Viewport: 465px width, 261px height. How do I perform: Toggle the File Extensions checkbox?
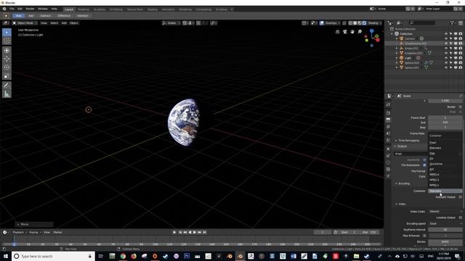pyautogui.click(x=424, y=165)
